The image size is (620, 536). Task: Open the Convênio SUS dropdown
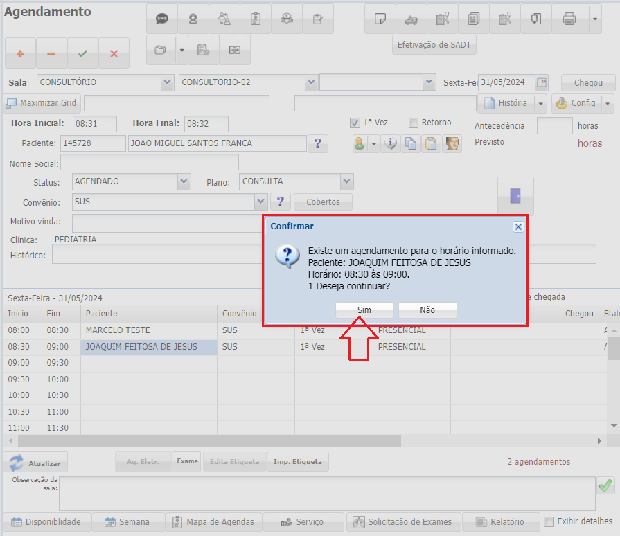coord(260,202)
